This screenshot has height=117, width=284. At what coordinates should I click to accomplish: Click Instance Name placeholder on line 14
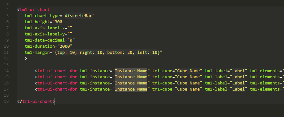pyautogui.click(x=131, y=71)
